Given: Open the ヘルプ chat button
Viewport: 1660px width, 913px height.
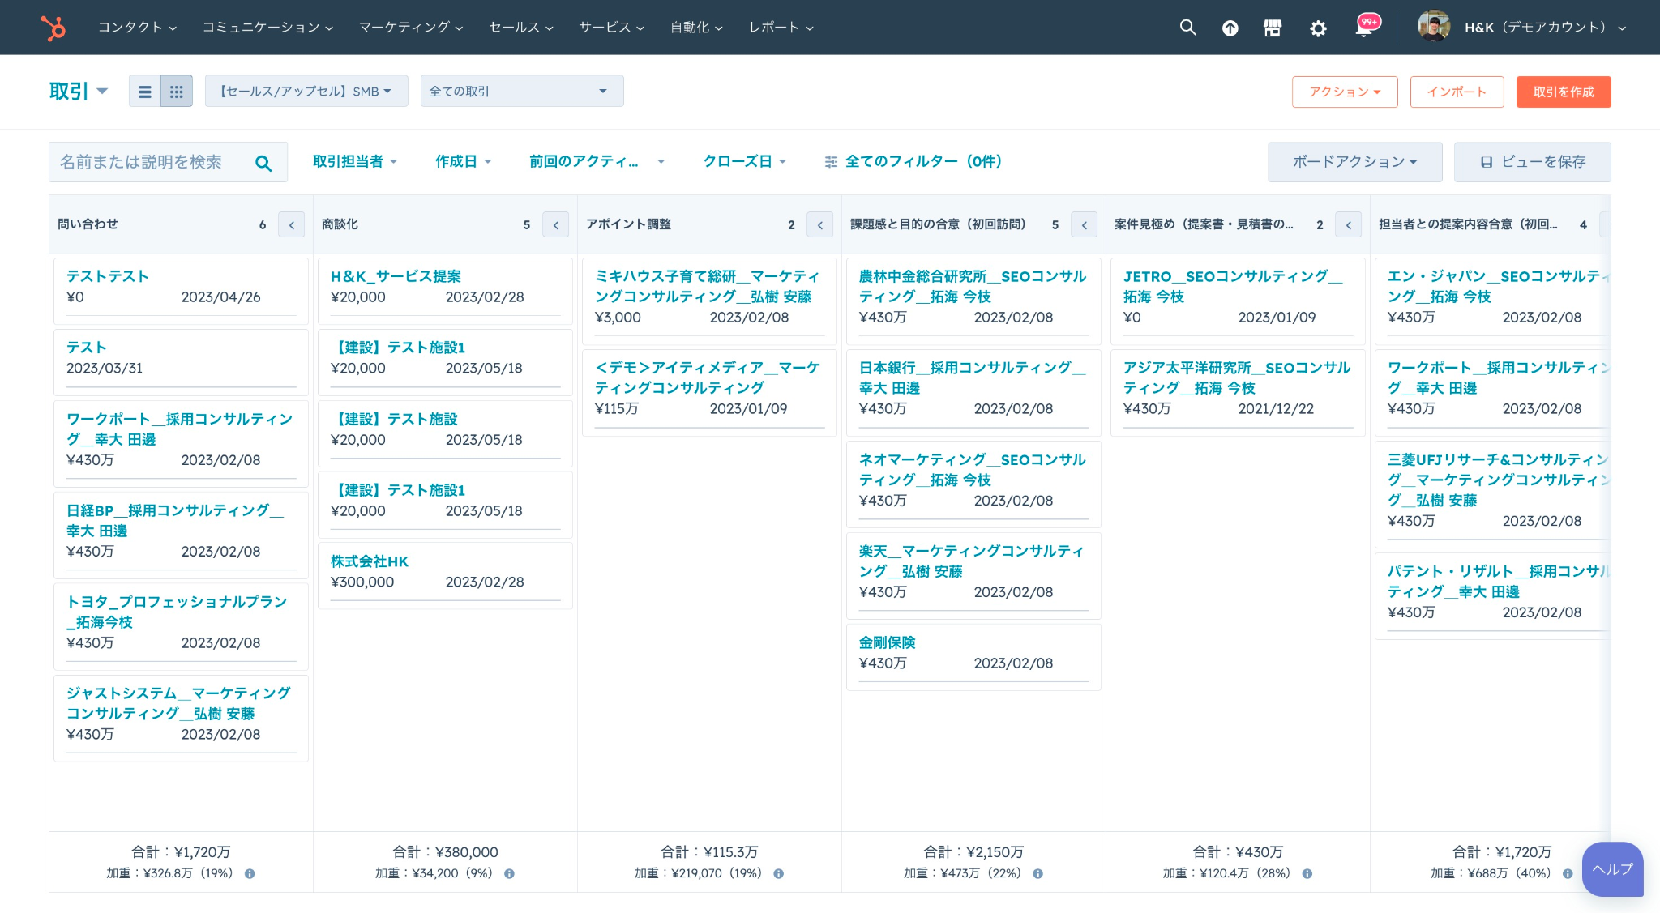Looking at the screenshot, I should (x=1612, y=869).
